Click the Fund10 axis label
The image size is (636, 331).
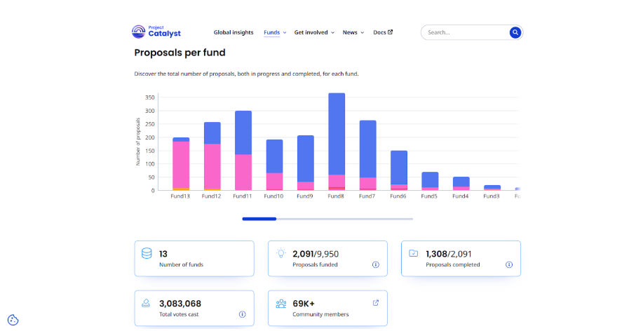[273, 196]
